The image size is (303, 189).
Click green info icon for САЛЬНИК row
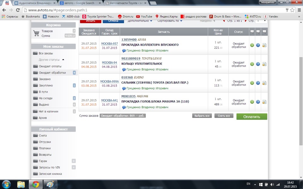(252, 83)
